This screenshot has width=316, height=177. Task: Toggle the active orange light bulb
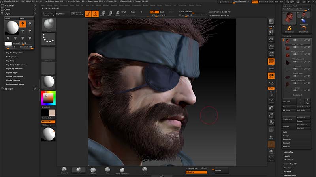pos(23,24)
